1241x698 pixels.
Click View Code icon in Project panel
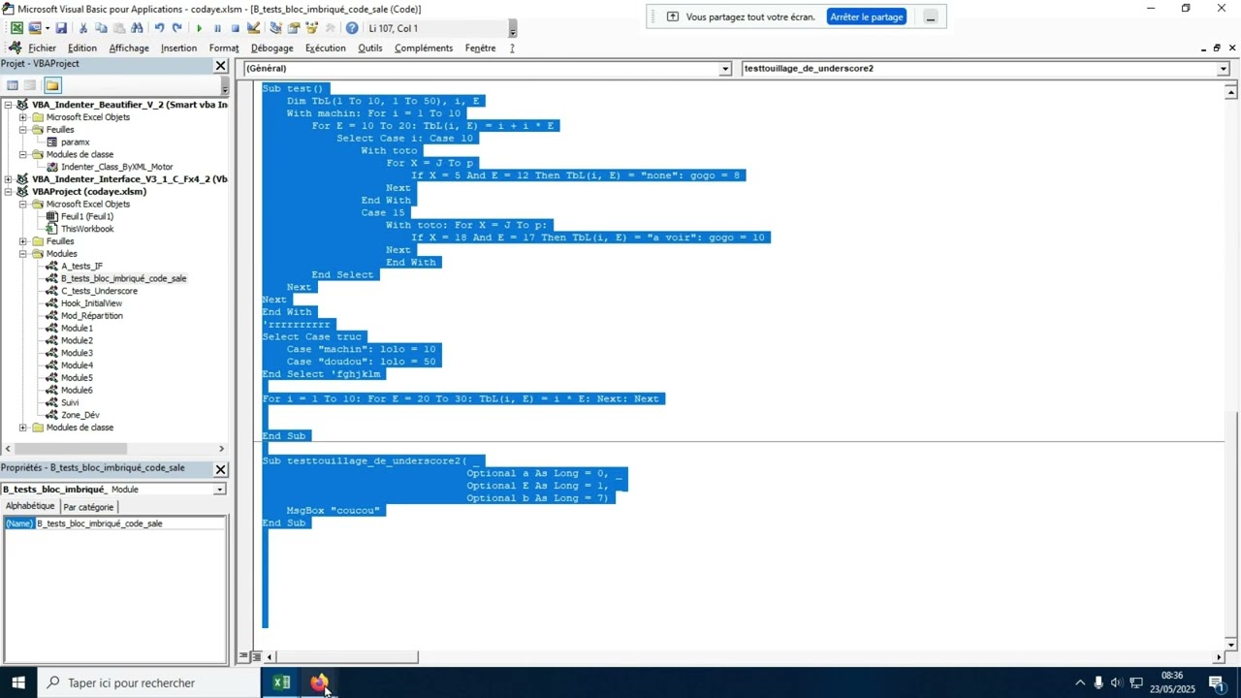13,85
